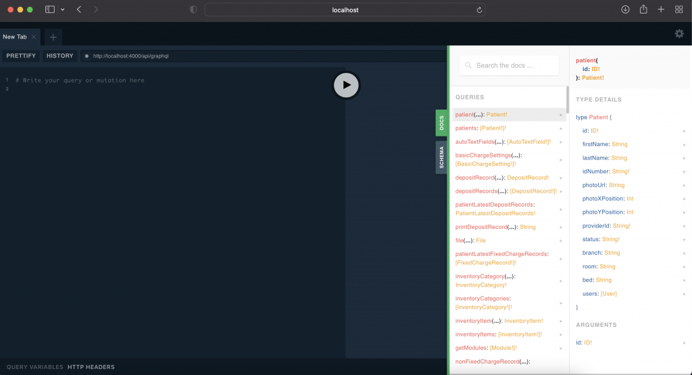Expand printDepositRecord query arrow
Image resolution: width=692 pixels, height=375 pixels.
(x=561, y=227)
